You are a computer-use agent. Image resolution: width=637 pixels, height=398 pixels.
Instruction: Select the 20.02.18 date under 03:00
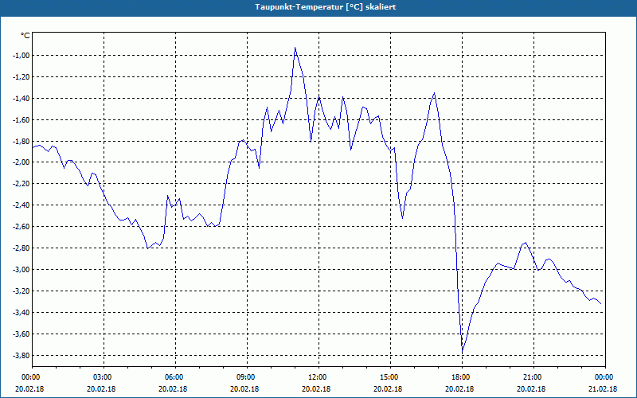(x=102, y=388)
